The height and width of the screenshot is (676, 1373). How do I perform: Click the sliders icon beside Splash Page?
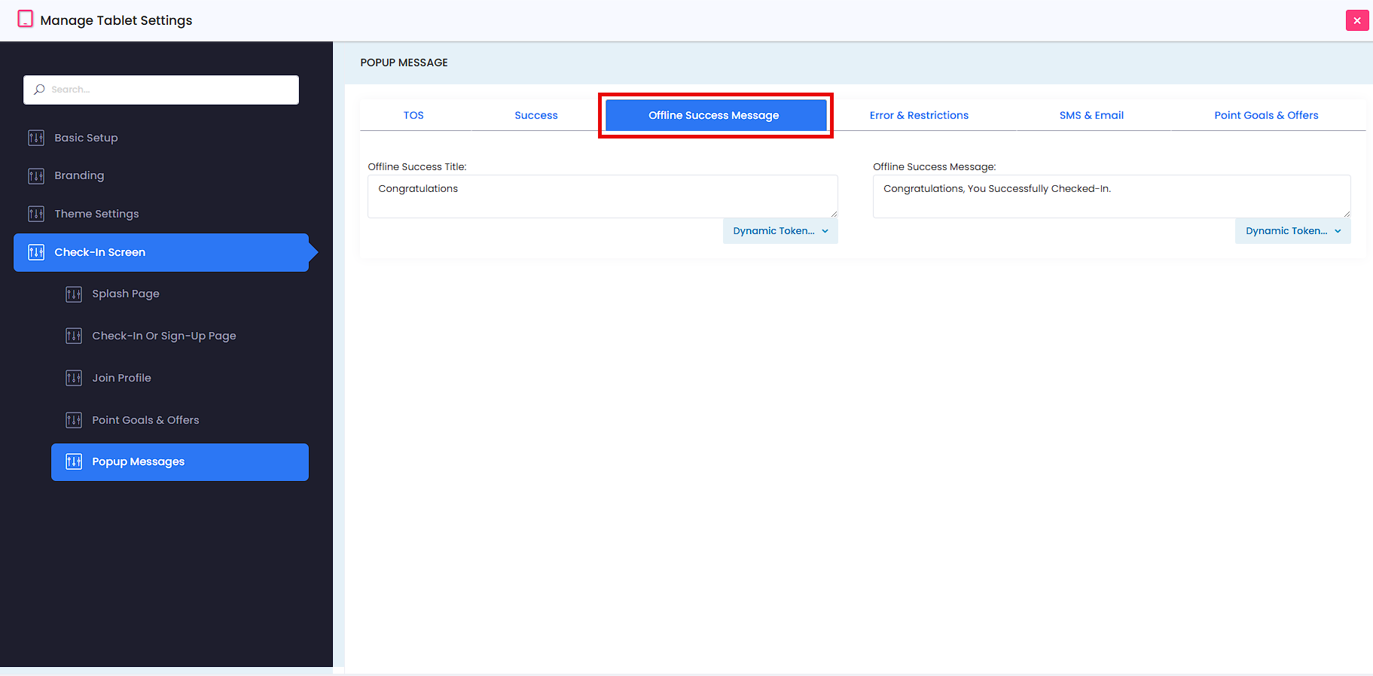pyautogui.click(x=74, y=294)
